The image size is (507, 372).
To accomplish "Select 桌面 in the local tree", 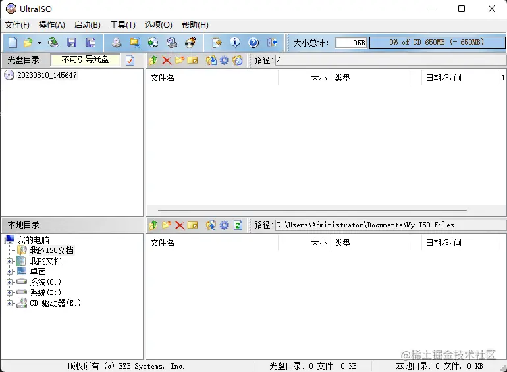I will [38, 271].
